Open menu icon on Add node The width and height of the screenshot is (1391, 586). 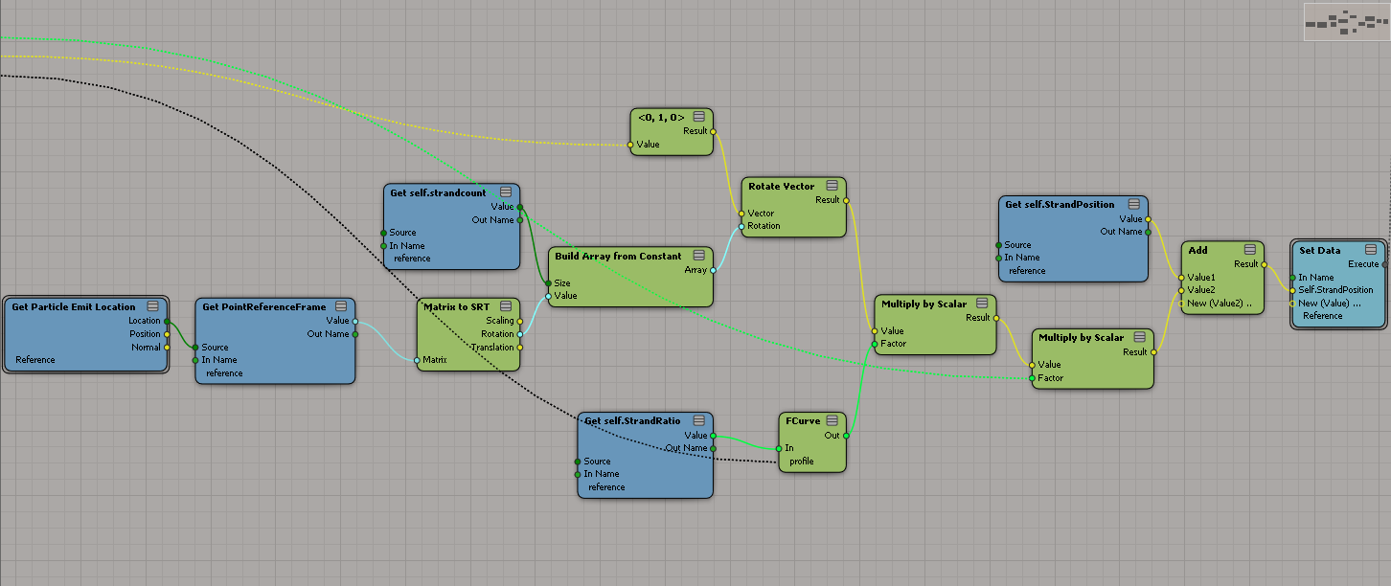[x=1250, y=249]
